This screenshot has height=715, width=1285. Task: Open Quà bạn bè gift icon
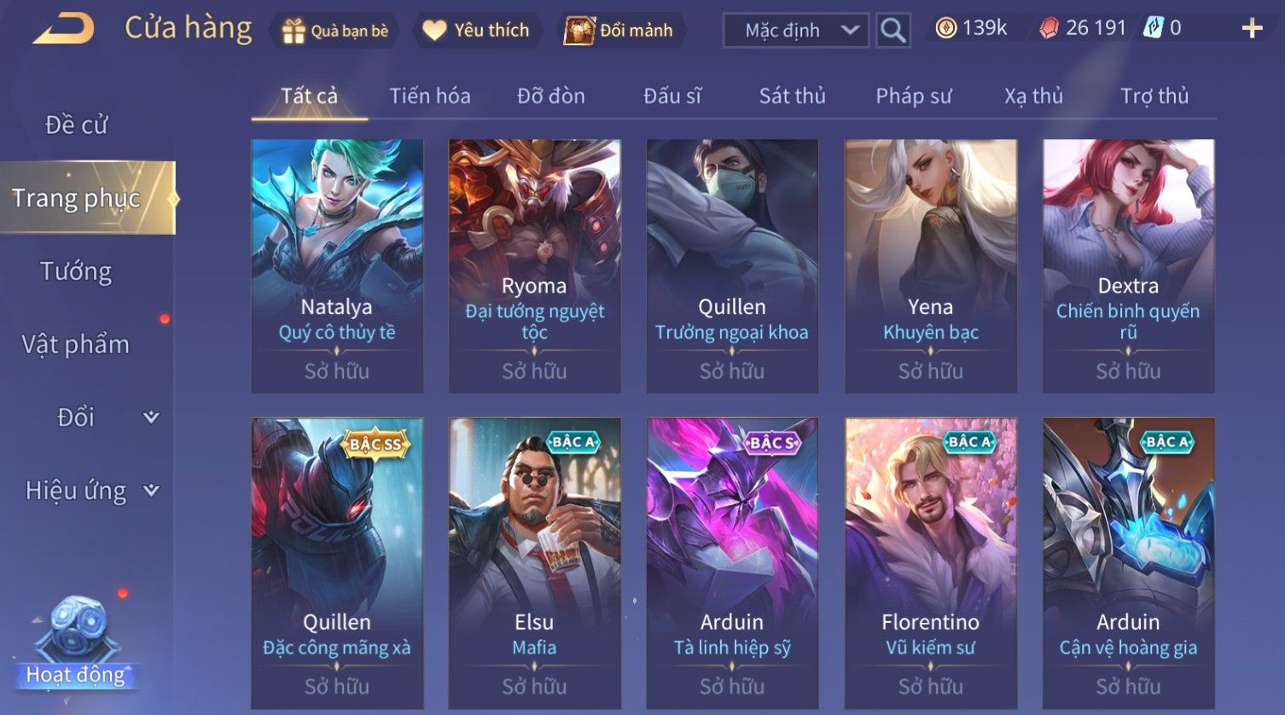[x=294, y=31]
